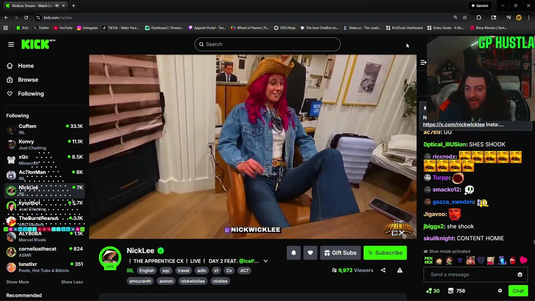The height and width of the screenshot is (301, 535).
Task: Open chat settings gear icon
Action: [500, 291]
